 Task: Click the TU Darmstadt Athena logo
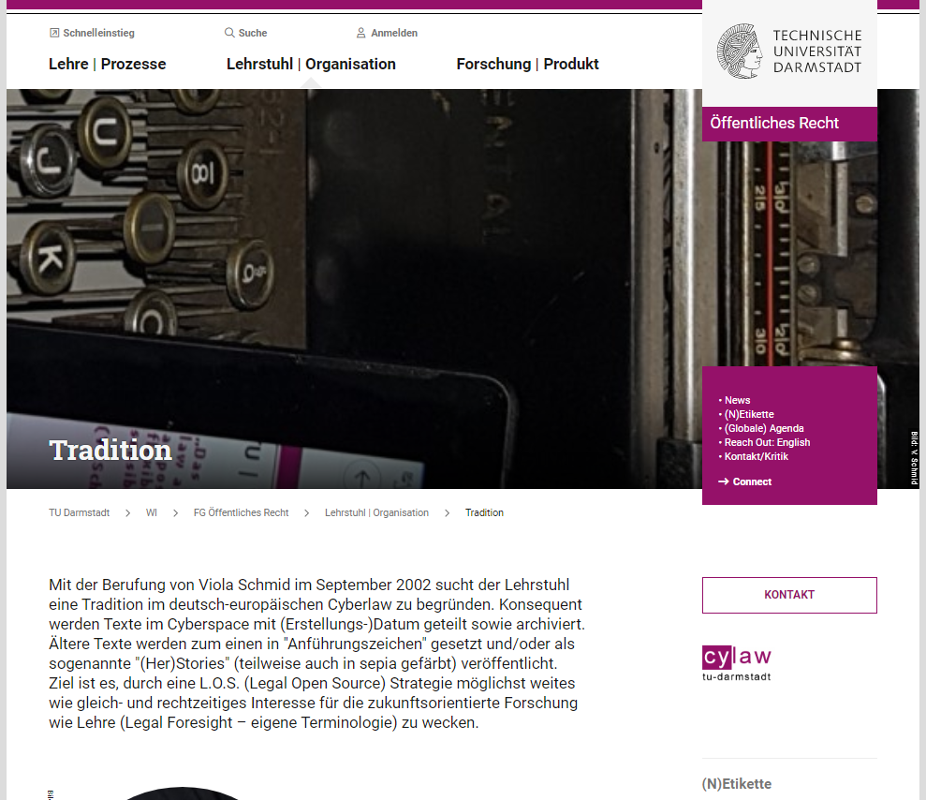point(739,52)
